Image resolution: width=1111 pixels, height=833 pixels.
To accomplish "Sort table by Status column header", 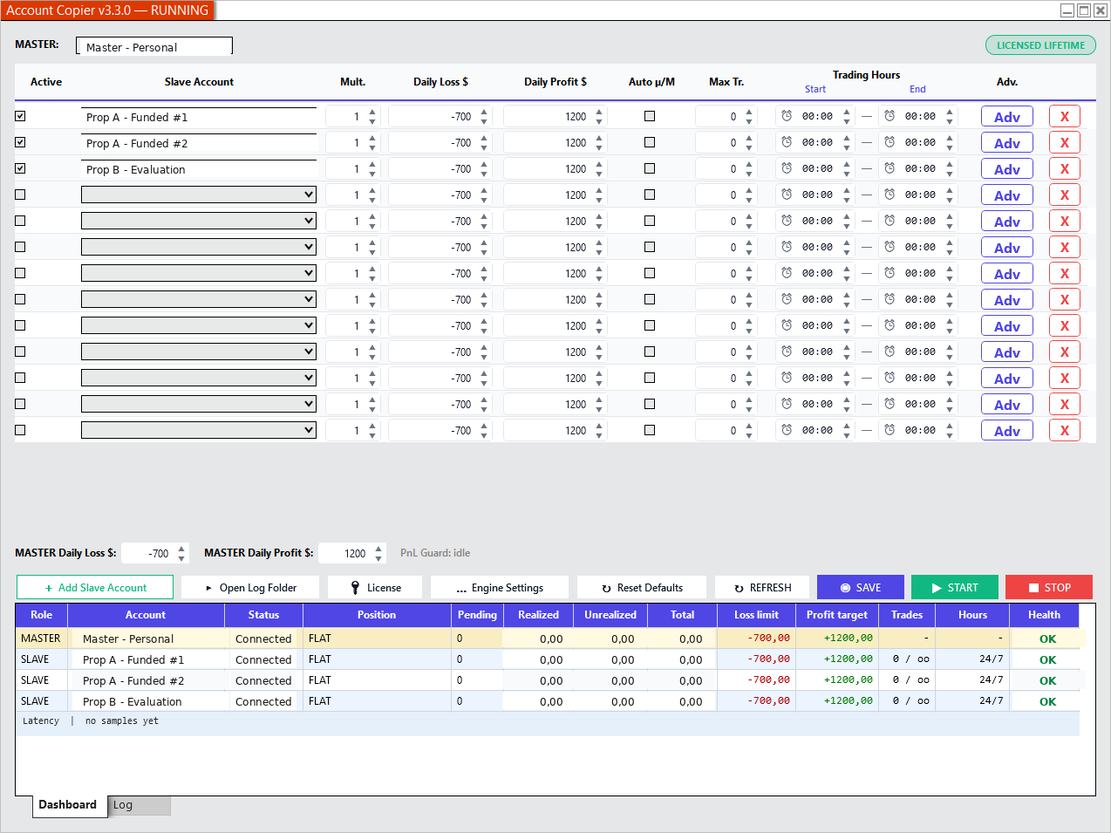I will (263, 615).
